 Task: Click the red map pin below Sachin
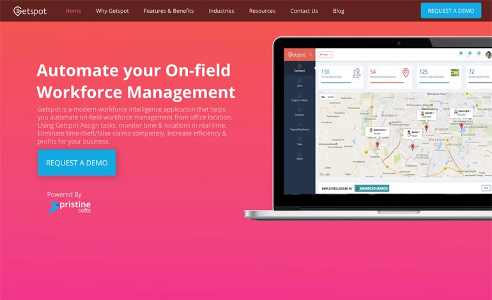pos(412,147)
